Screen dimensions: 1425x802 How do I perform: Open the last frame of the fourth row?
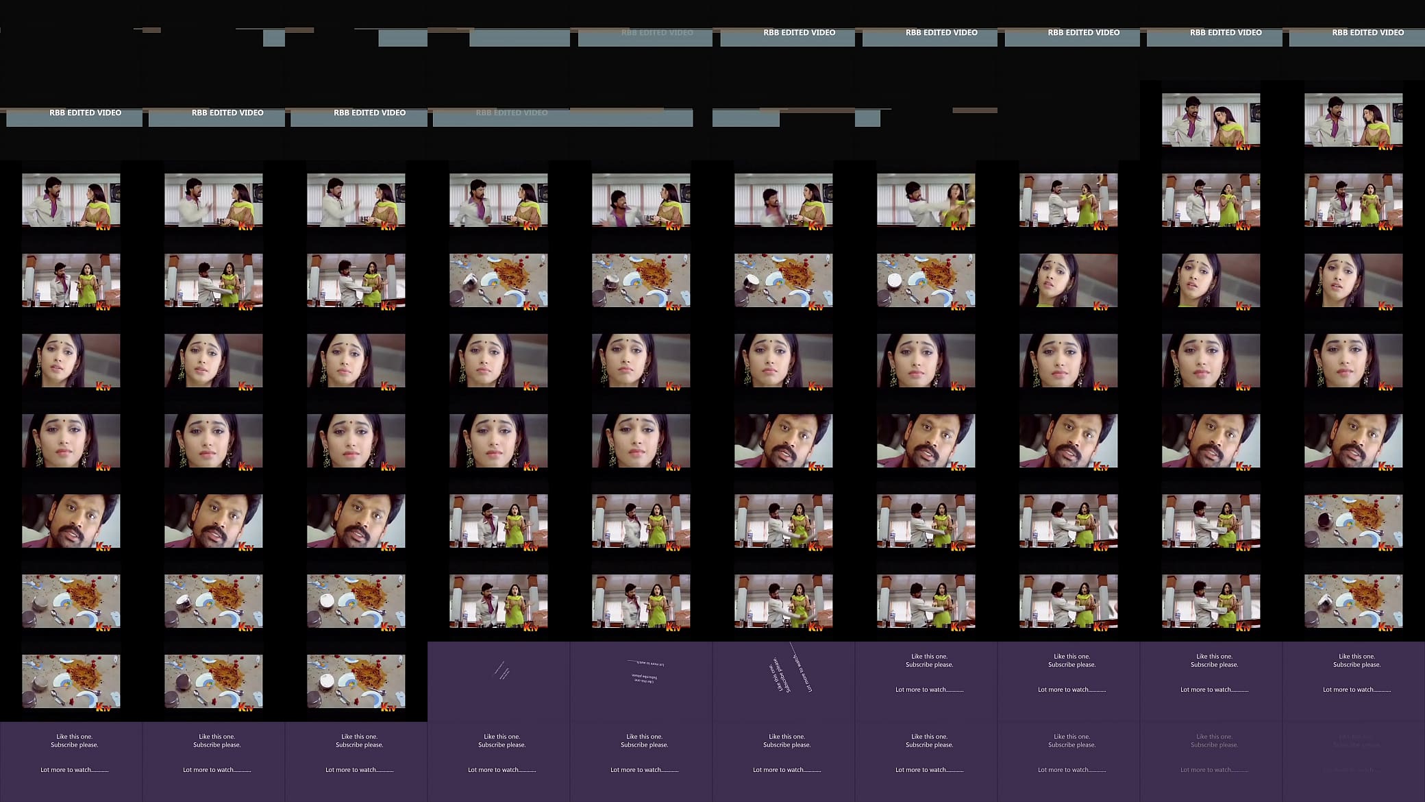(1354, 280)
